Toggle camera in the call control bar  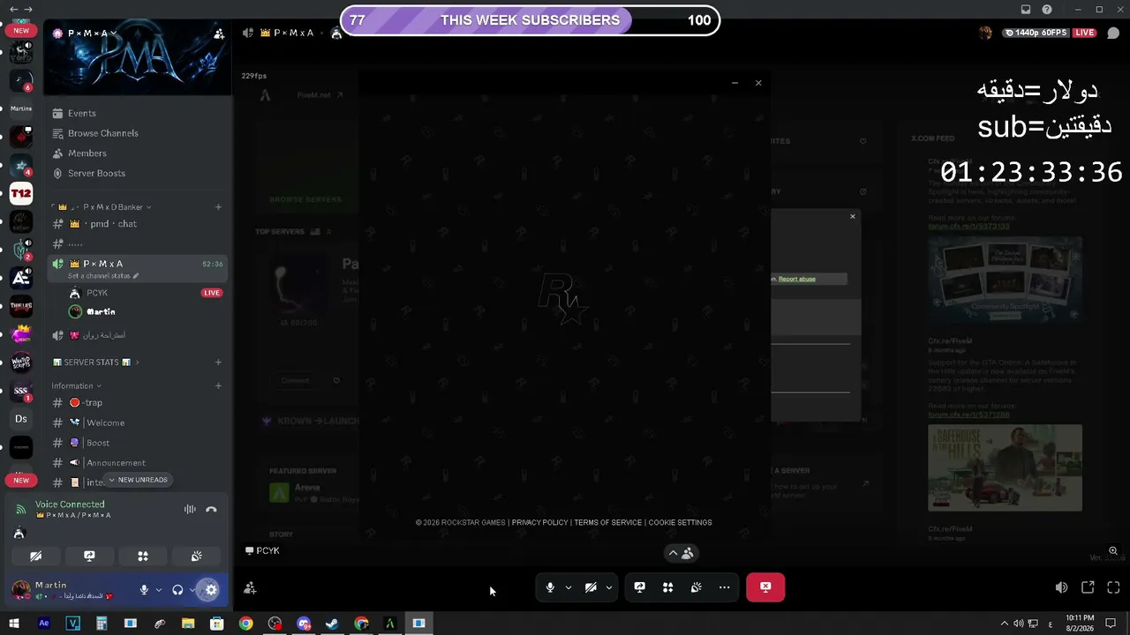click(x=591, y=587)
